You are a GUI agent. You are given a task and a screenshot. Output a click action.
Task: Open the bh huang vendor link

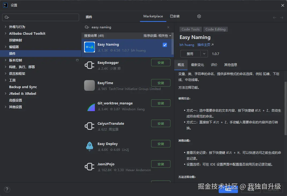[x=187, y=45]
